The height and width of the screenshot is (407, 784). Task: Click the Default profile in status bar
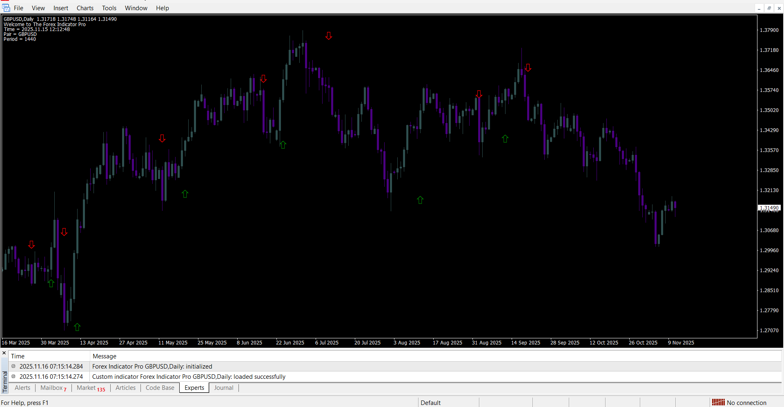(x=430, y=403)
